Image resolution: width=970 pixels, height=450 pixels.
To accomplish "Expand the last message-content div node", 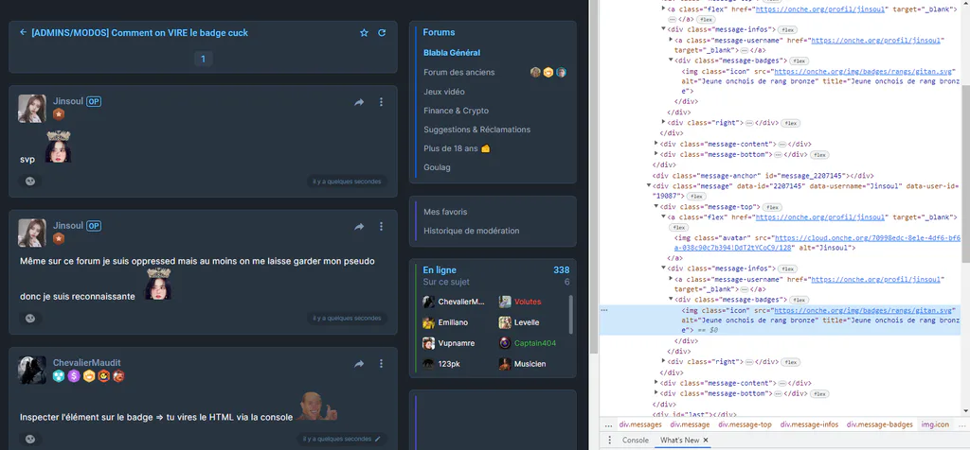I will click(x=656, y=383).
